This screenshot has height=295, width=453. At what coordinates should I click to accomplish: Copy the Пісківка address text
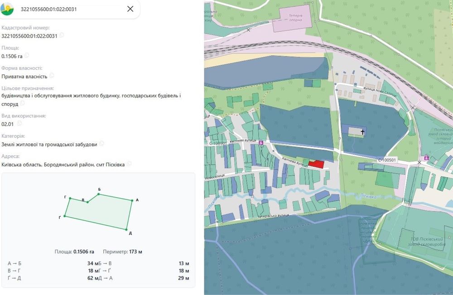129,164
